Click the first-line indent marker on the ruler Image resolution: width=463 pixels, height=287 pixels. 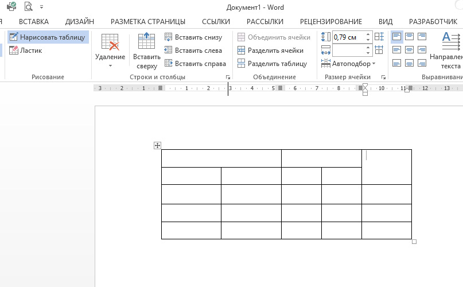point(365,86)
